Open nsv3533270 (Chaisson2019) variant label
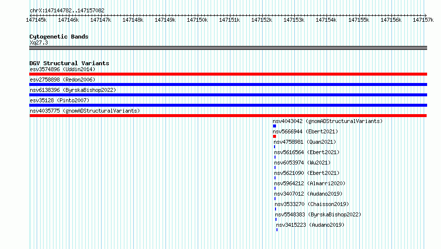Screen dimensions: 441x249 pos(312,204)
